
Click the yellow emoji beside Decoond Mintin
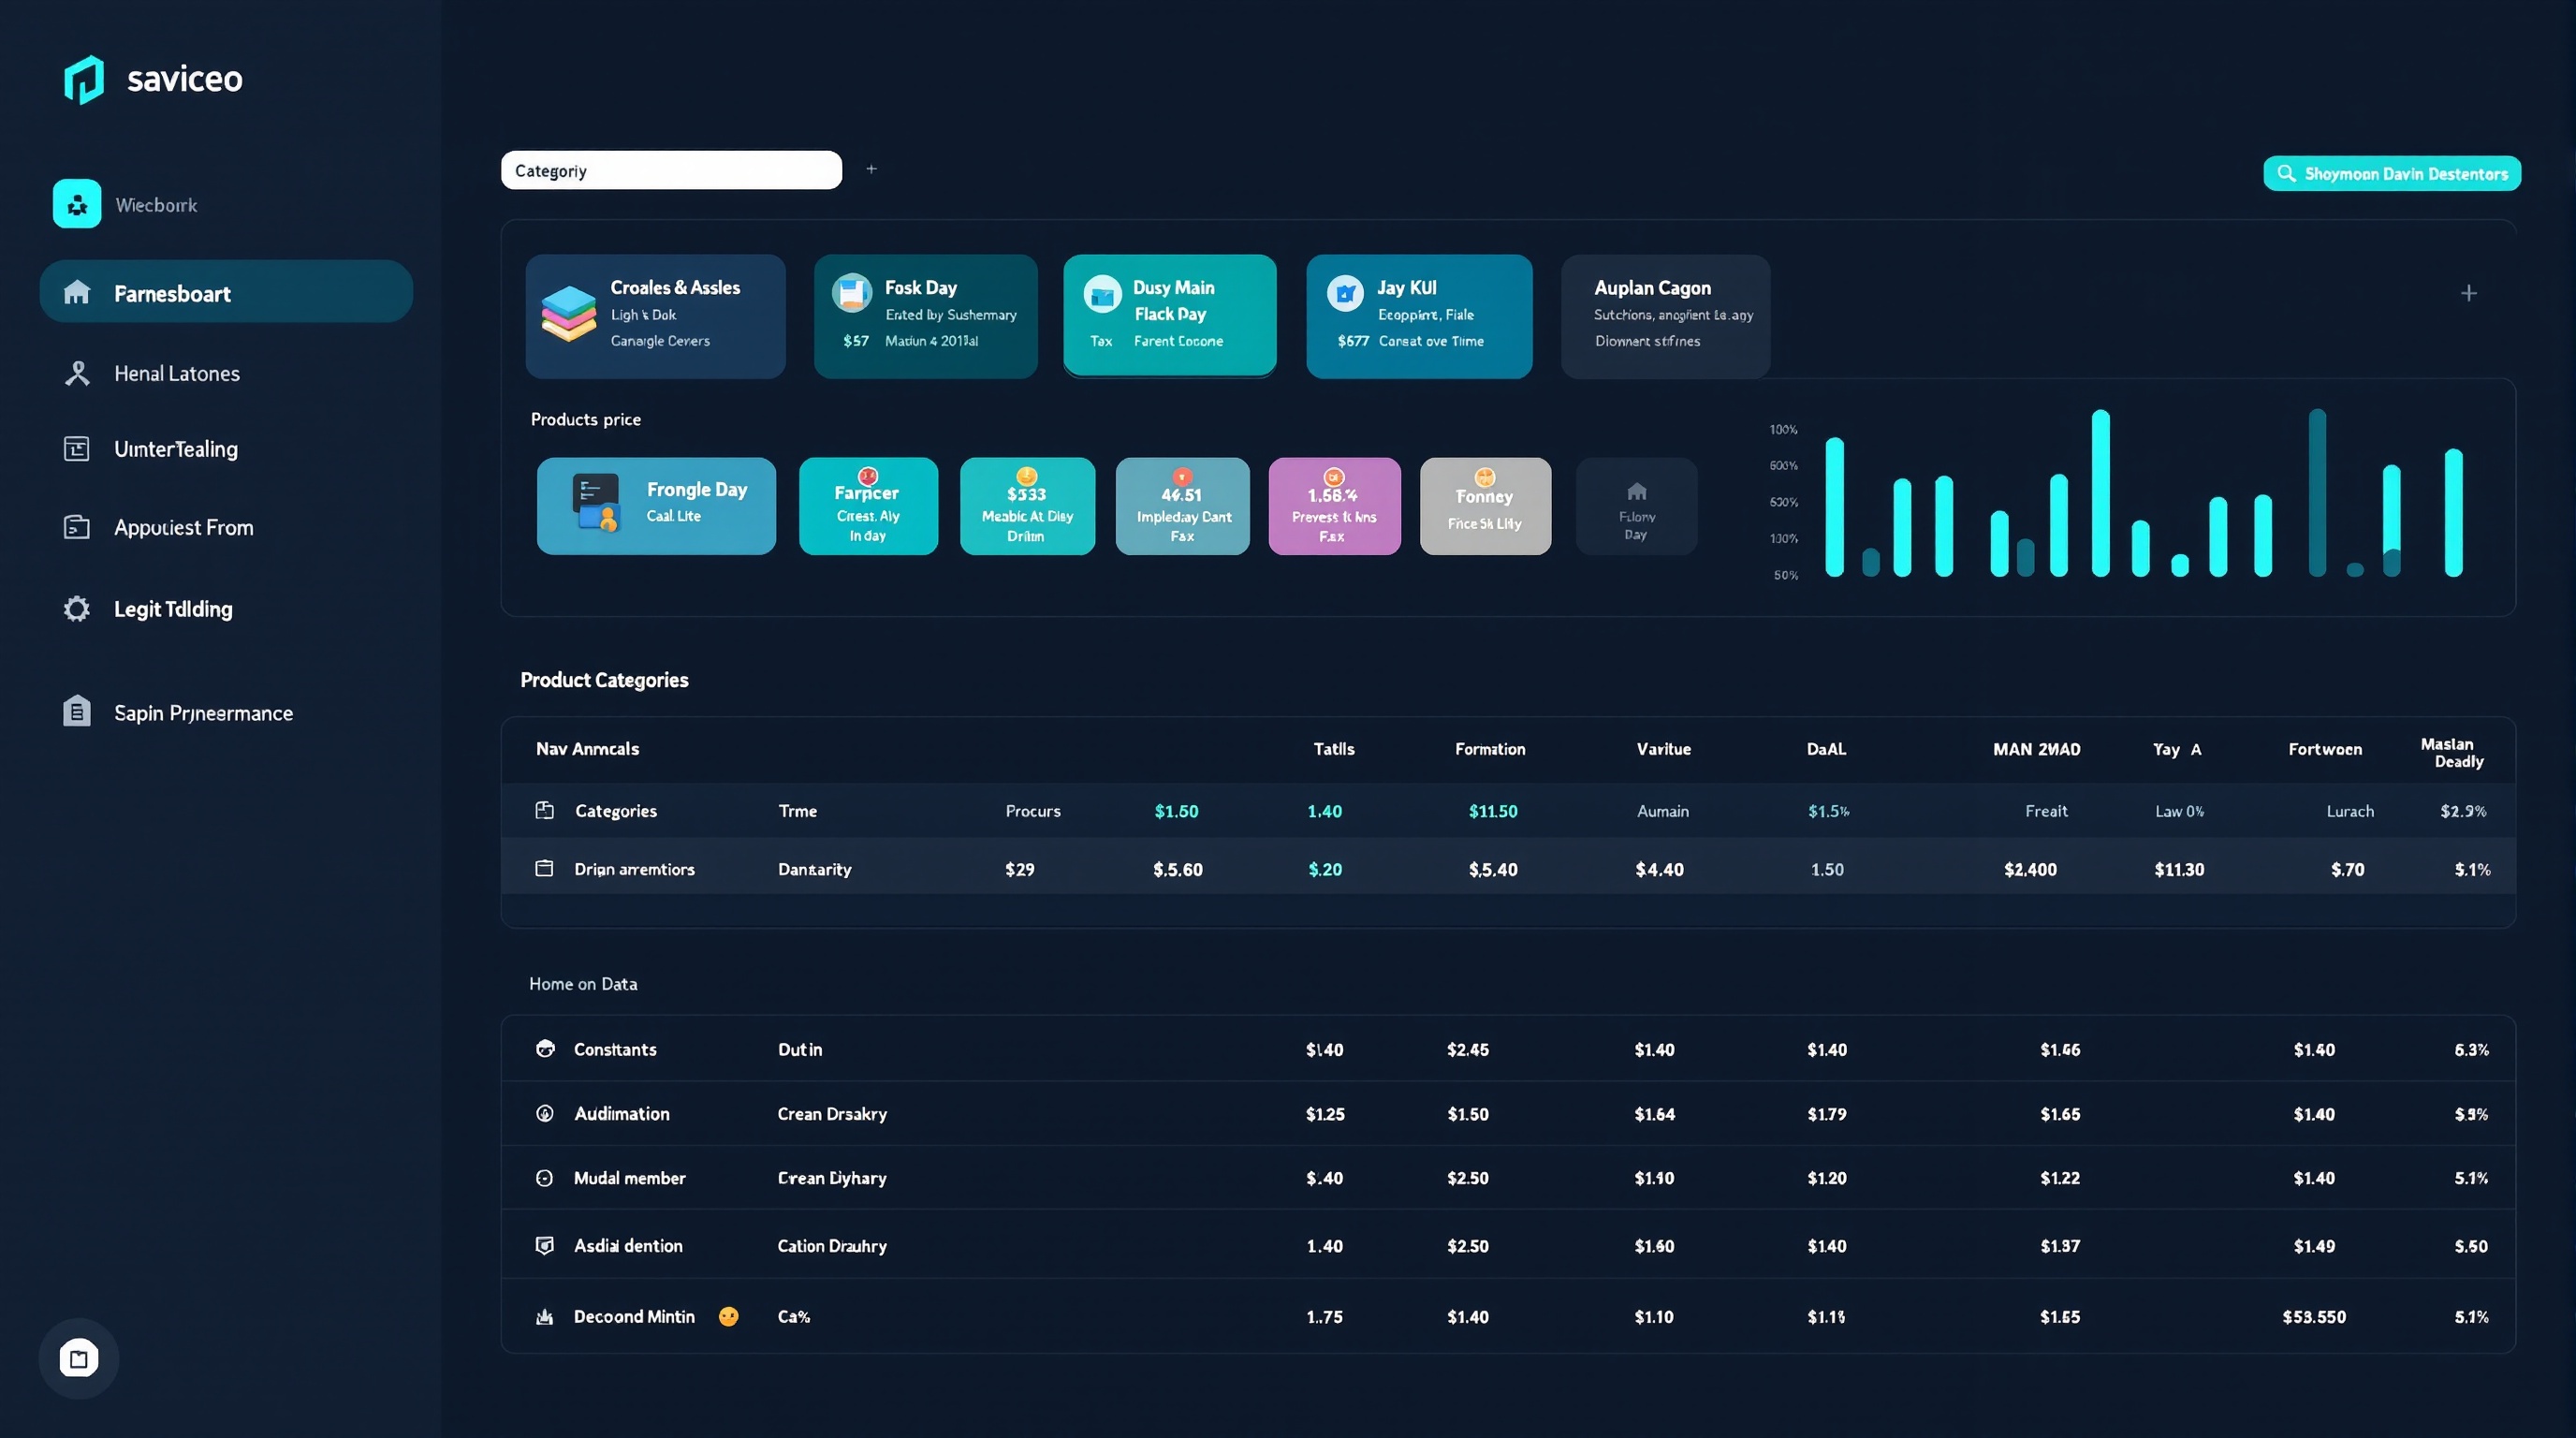[729, 1316]
